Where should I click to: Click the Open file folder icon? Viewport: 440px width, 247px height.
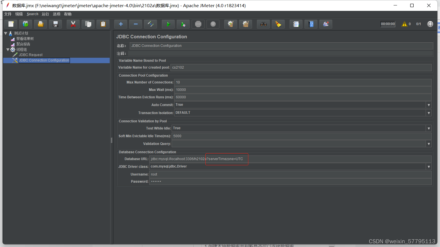[x=41, y=24]
